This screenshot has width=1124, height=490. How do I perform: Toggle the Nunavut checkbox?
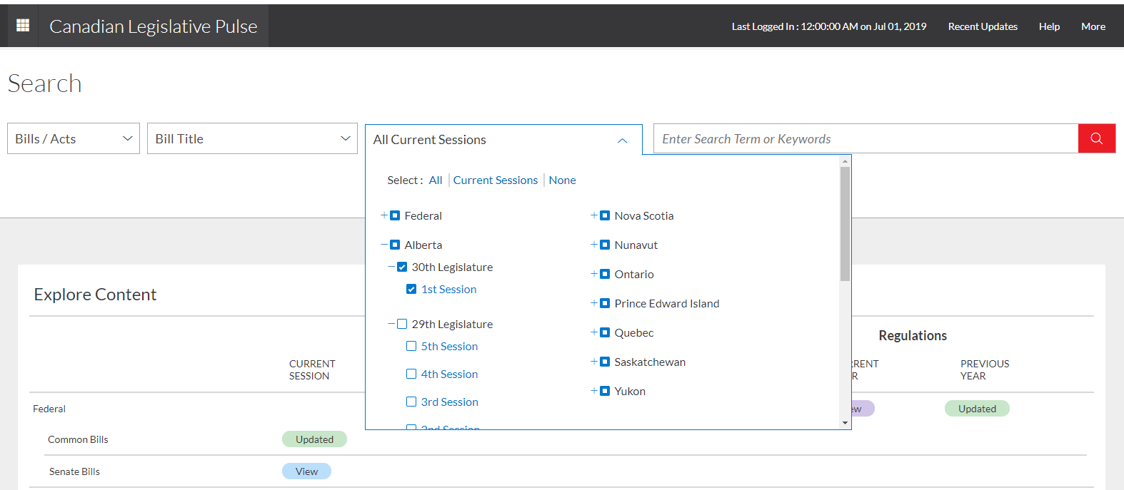point(605,245)
